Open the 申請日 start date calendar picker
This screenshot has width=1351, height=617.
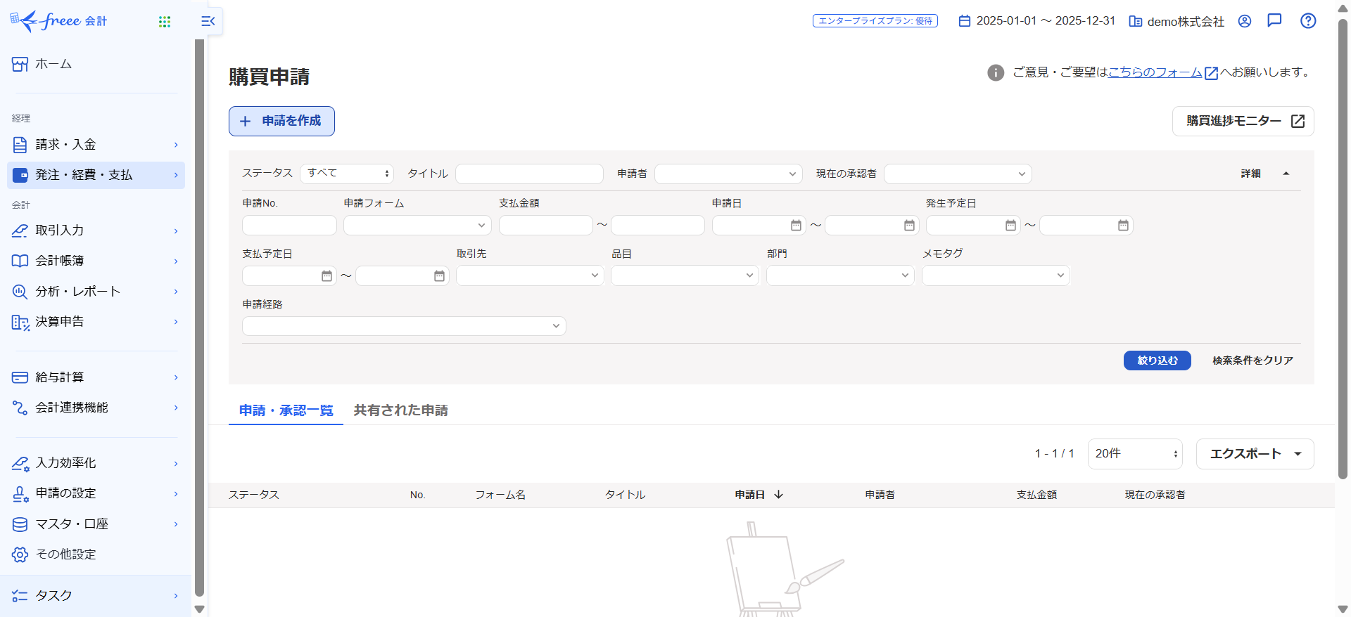pos(796,226)
